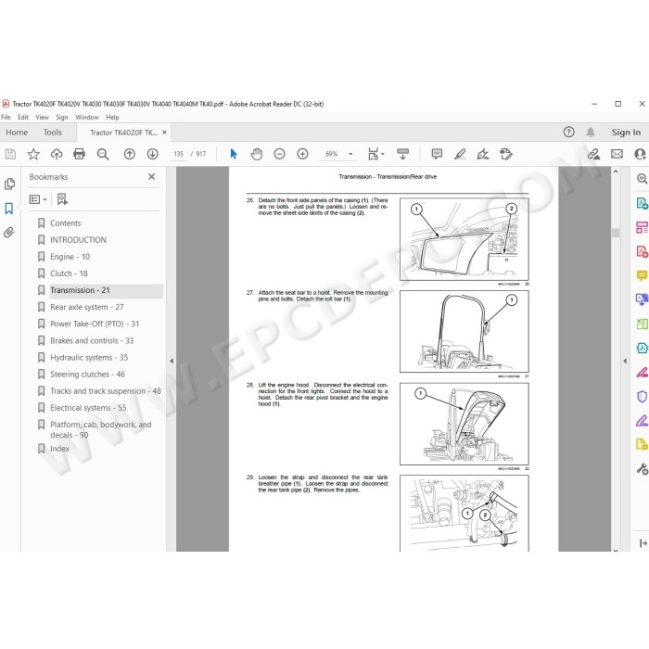Switch to the Home tab
Screen dimensions: 649x649
[x=17, y=133]
